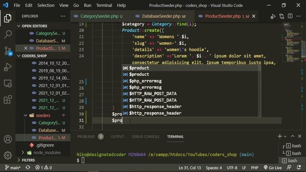306x172 pixels.
Task: Click the Run Code play icon in editor toolbar
Action: pos(273,16)
